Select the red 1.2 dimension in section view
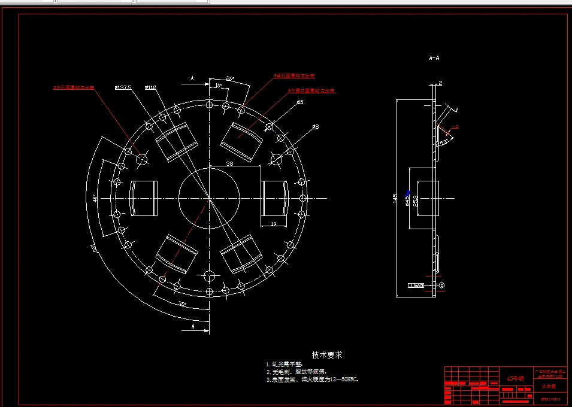Screen dimensions: 572x407 click(x=455, y=127)
